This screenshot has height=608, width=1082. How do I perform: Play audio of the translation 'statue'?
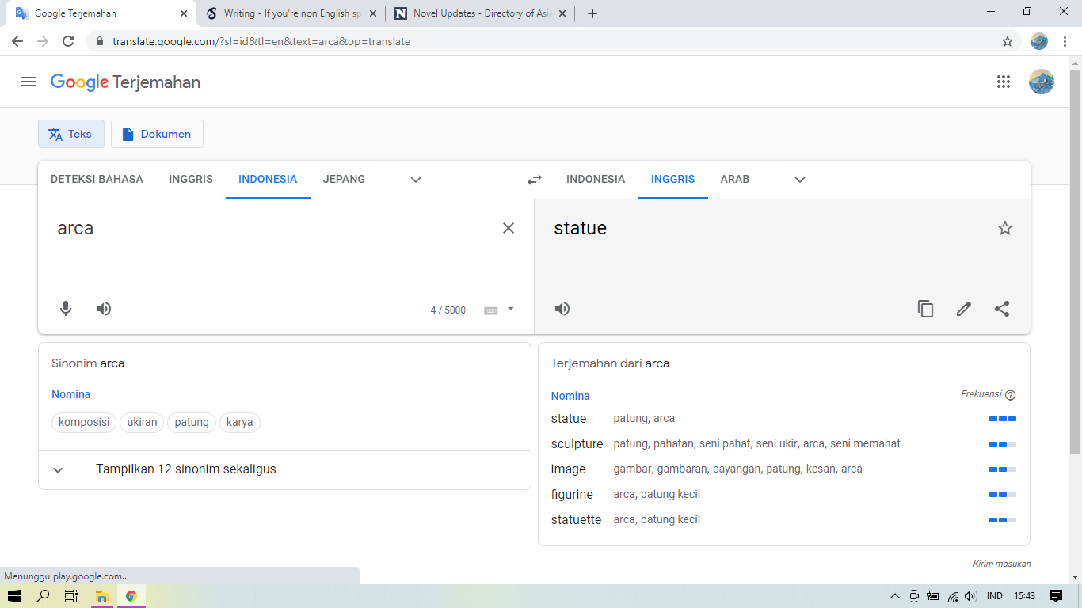tap(562, 309)
